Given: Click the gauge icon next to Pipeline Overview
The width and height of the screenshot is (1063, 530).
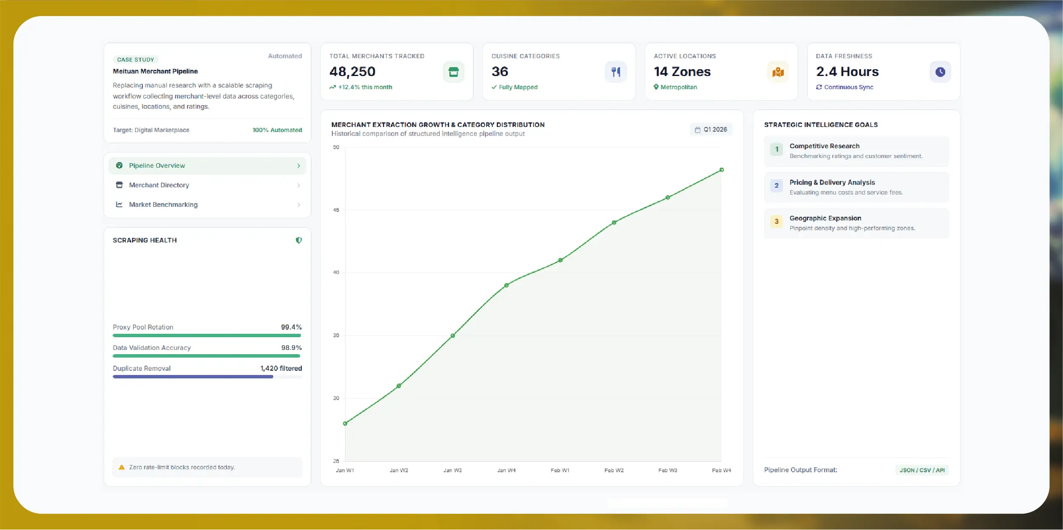Looking at the screenshot, I should pyautogui.click(x=119, y=166).
